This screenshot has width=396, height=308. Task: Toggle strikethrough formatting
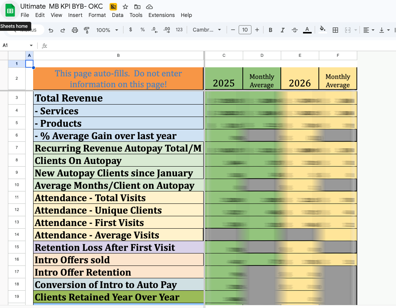click(x=295, y=30)
